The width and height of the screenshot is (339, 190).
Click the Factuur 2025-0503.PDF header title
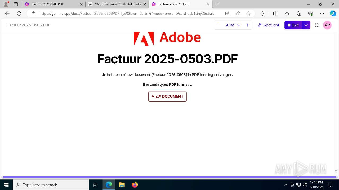29,25
